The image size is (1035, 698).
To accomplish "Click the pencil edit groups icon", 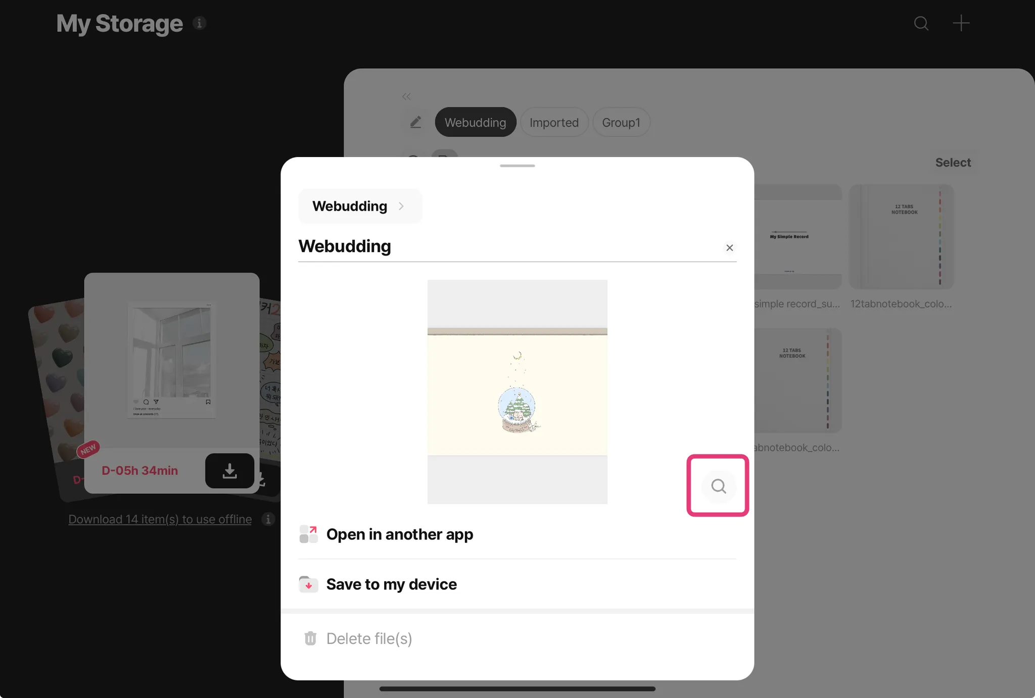I will tap(415, 122).
